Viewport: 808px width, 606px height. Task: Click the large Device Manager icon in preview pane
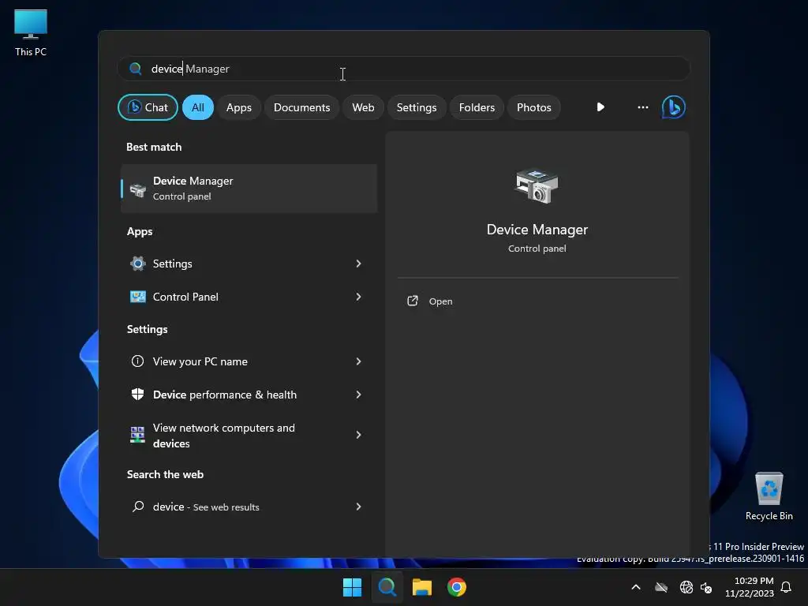pyautogui.click(x=537, y=186)
